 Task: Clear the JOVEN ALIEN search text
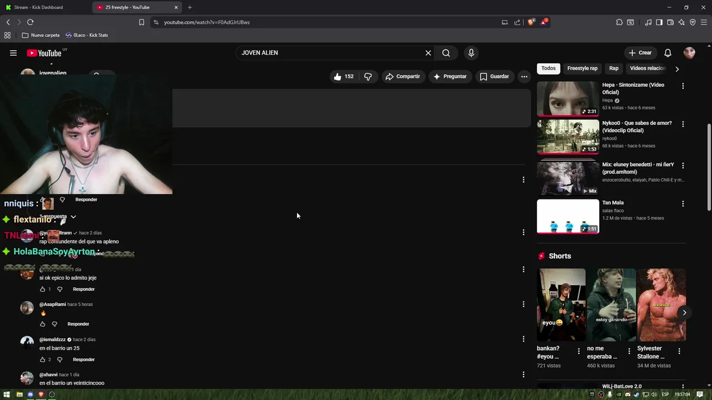click(428, 53)
